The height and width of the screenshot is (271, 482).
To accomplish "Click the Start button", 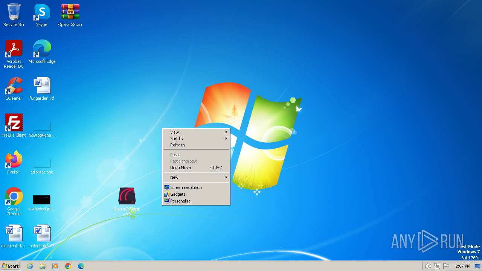I will tap(10, 266).
